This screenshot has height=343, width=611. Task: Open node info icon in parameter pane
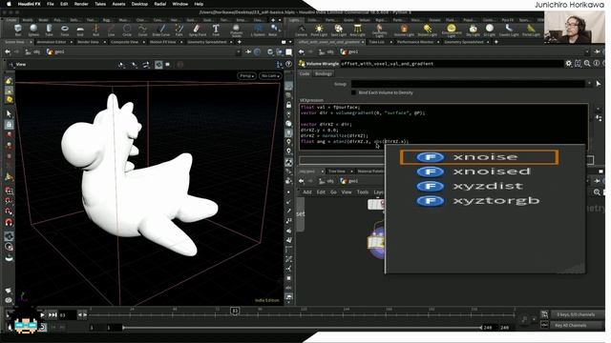click(x=596, y=64)
